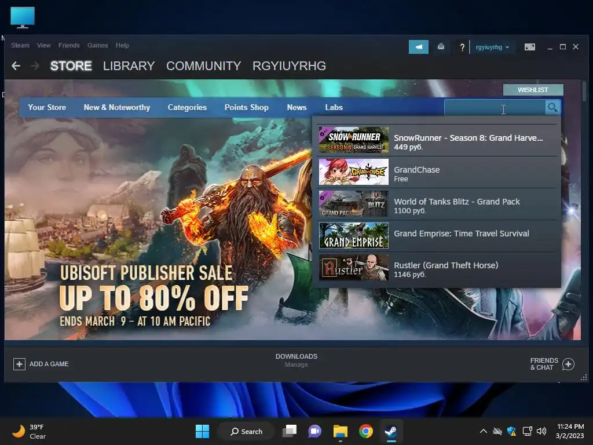Click the Add a Game plus icon
This screenshot has width=593, height=445.
point(19,364)
